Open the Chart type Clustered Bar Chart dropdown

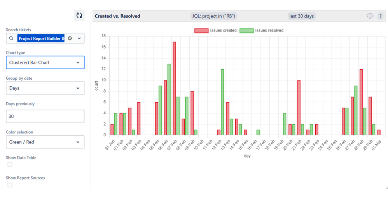45,62
